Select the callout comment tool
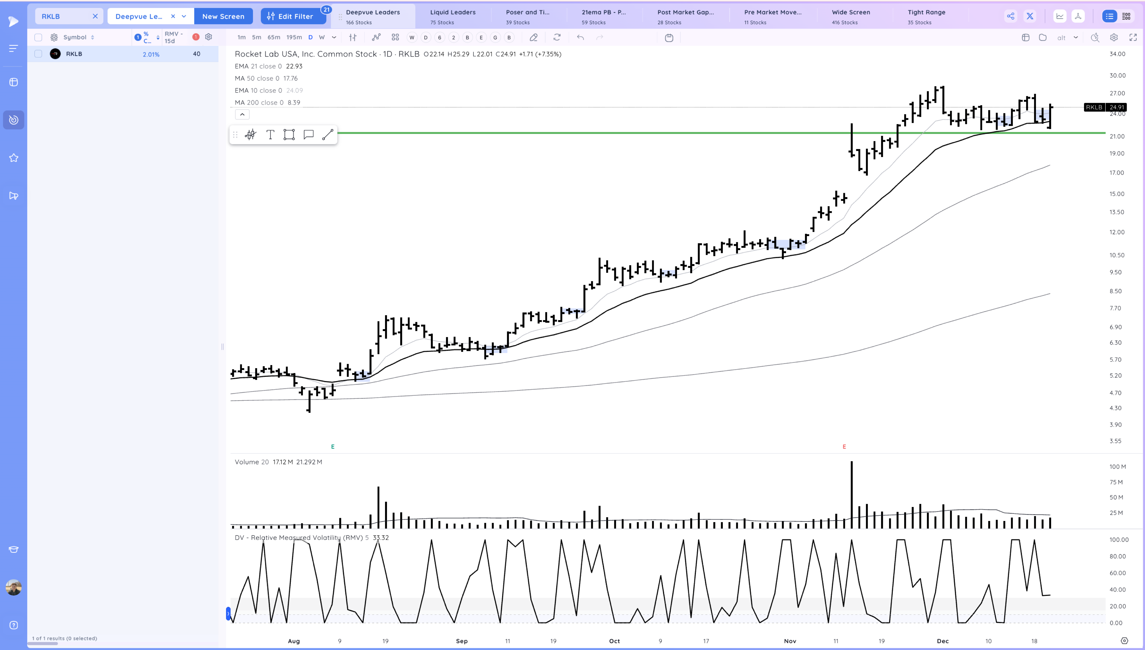Viewport: 1145px width, 650px height. click(x=309, y=134)
